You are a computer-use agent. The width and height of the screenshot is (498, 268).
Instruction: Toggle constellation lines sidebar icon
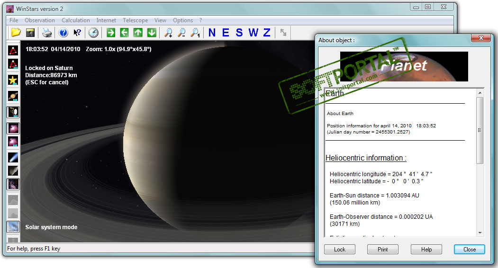click(x=13, y=50)
